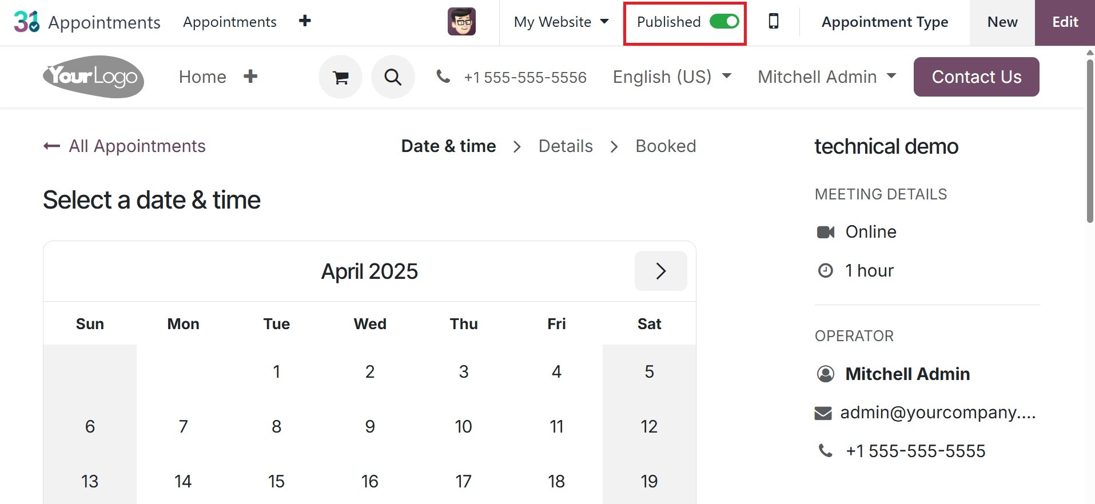Toggle the Published switch off
1095x504 pixels.
click(x=724, y=22)
